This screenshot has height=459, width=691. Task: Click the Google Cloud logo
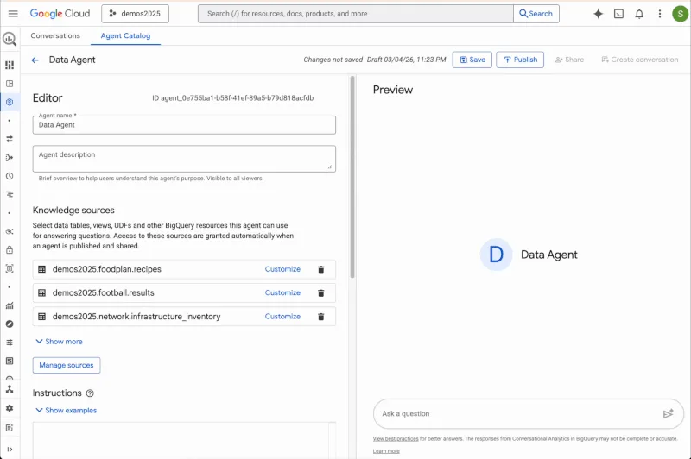click(x=60, y=14)
